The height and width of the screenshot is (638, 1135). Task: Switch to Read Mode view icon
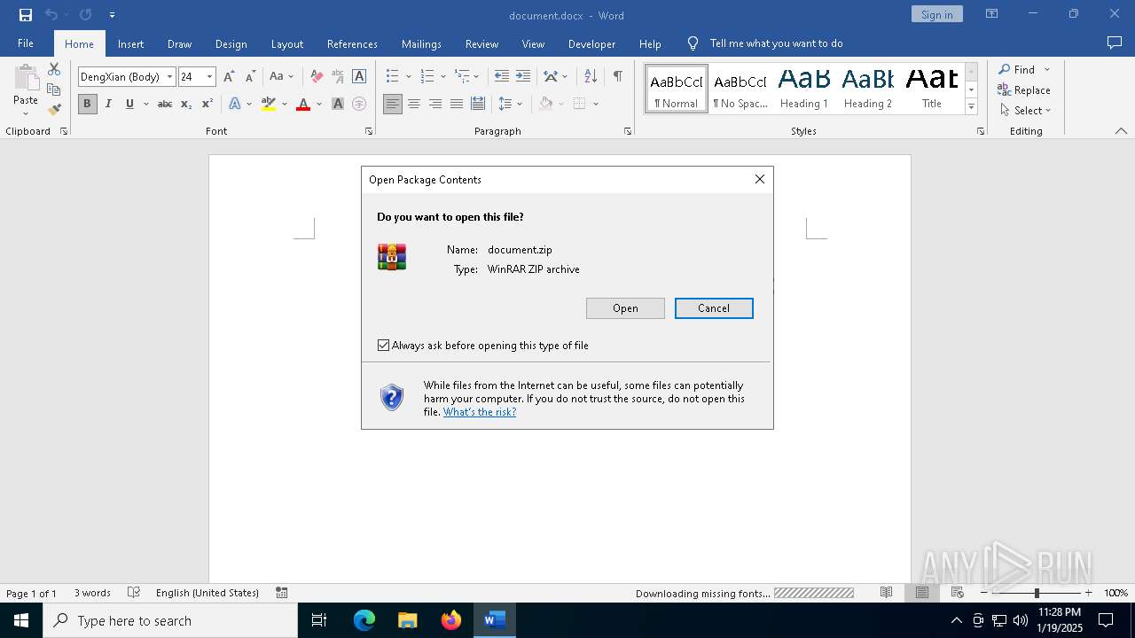pos(886,593)
